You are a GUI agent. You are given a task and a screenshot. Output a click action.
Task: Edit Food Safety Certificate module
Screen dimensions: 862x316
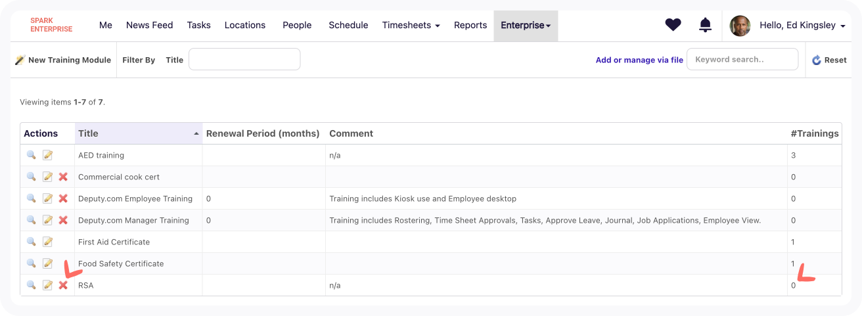tap(47, 263)
